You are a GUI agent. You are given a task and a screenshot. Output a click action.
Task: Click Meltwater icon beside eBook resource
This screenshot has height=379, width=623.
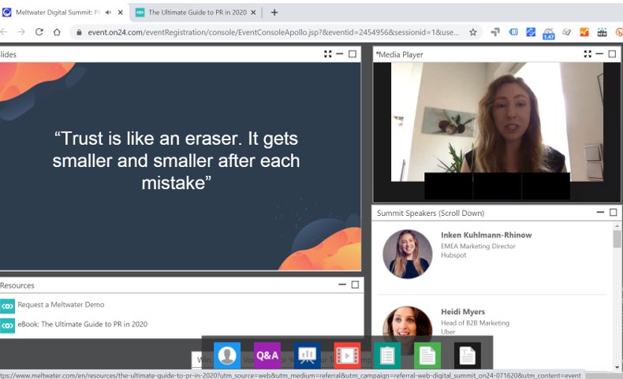pos(7,326)
